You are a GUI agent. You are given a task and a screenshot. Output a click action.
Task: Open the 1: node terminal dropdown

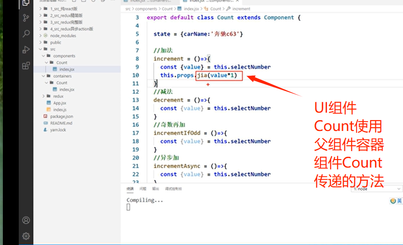[376, 189]
